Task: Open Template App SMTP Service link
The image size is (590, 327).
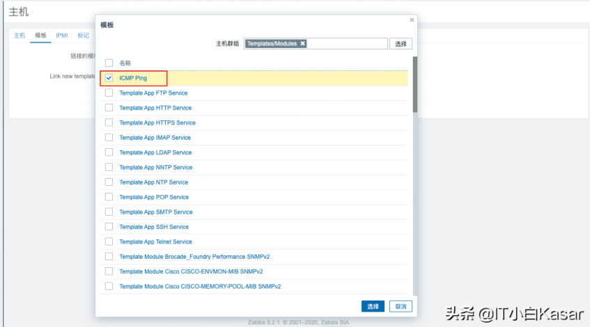Action: pos(156,212)
